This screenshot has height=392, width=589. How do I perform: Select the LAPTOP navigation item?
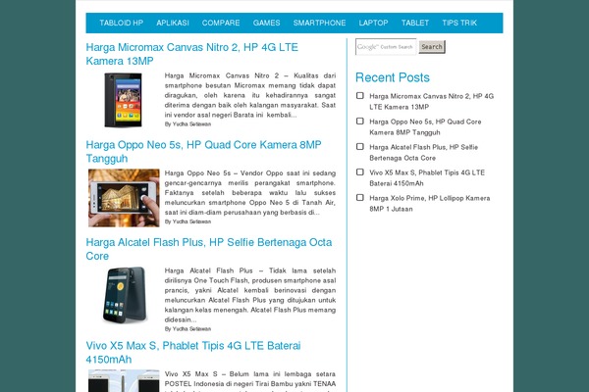373,23
